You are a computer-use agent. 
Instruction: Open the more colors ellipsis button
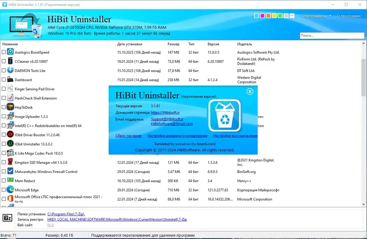point(292,16)
